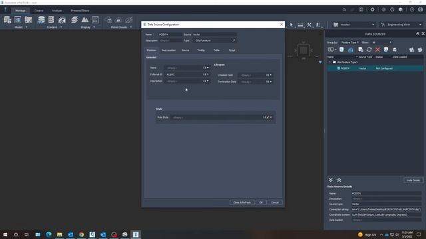Select the POINT4 row in Data Sources list
The width and height of the screenshot is (426, 239).
[375, 68]
